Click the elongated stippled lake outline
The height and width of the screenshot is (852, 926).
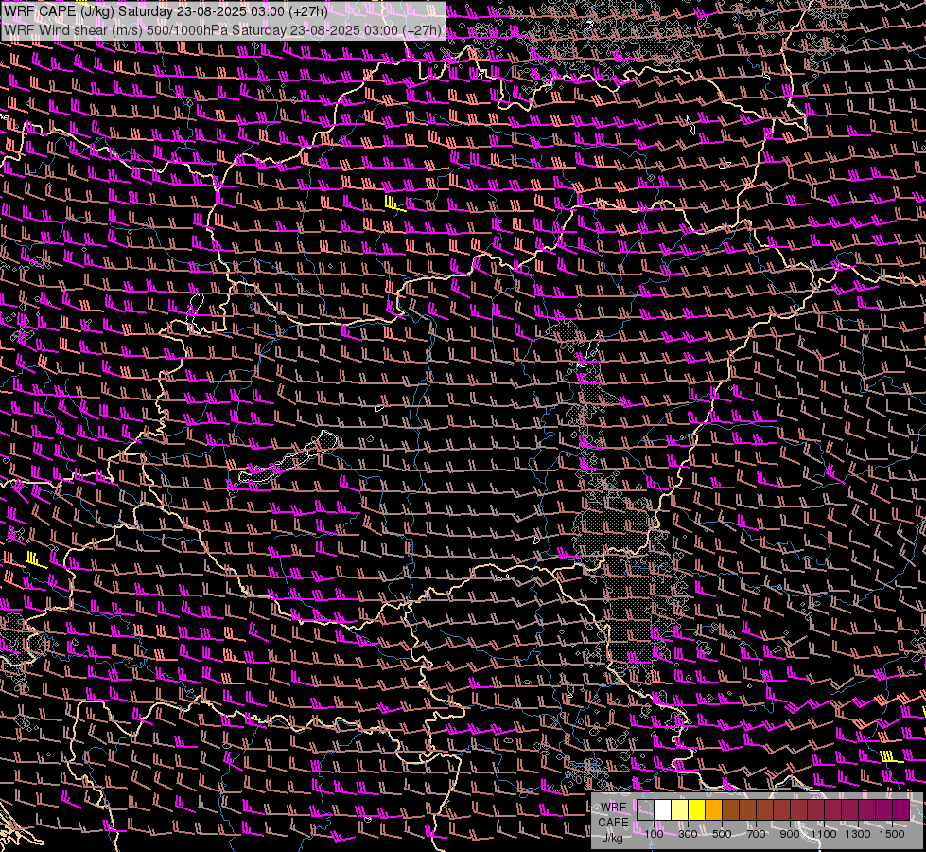click(x=288, y=458)
